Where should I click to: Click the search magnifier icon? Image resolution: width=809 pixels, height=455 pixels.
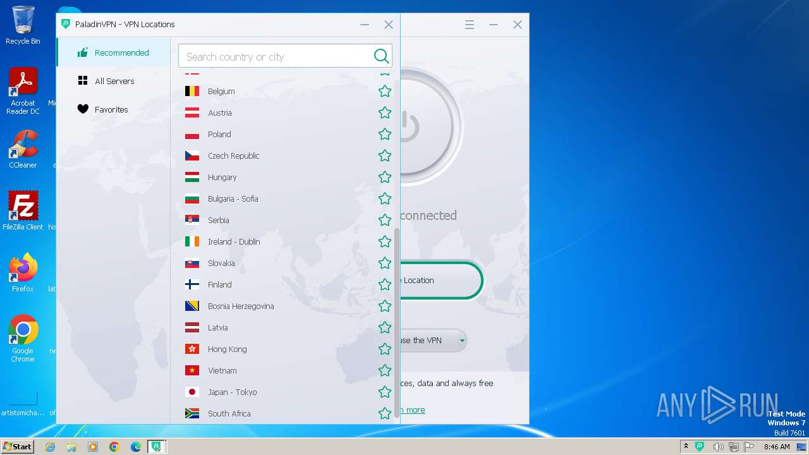click(381, 56)
